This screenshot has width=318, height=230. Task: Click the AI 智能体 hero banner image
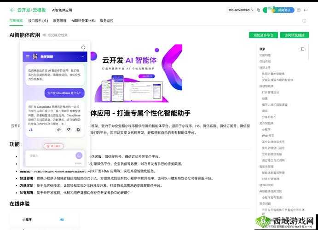click(x=136, y=73)
